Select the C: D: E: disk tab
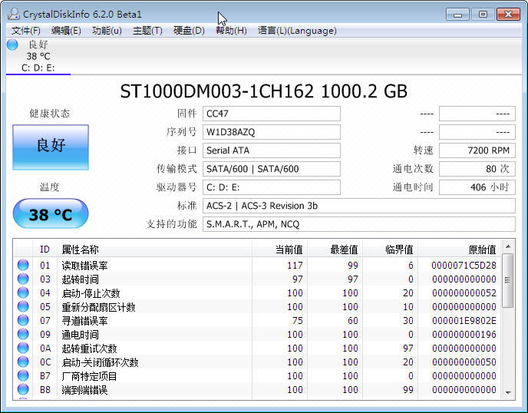 point(38,56)
